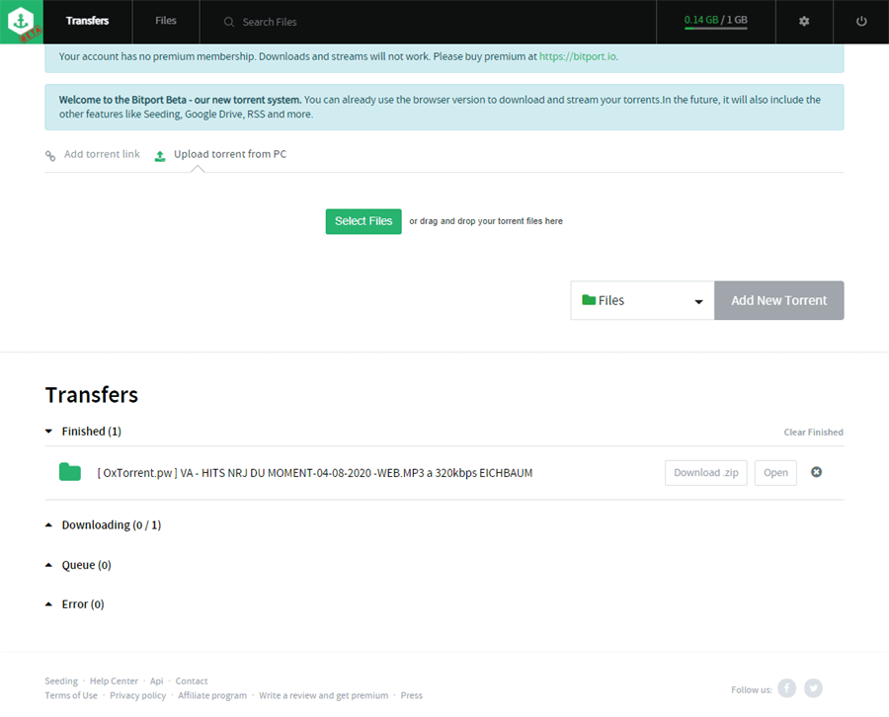Open the Help Center footer link

114,680
